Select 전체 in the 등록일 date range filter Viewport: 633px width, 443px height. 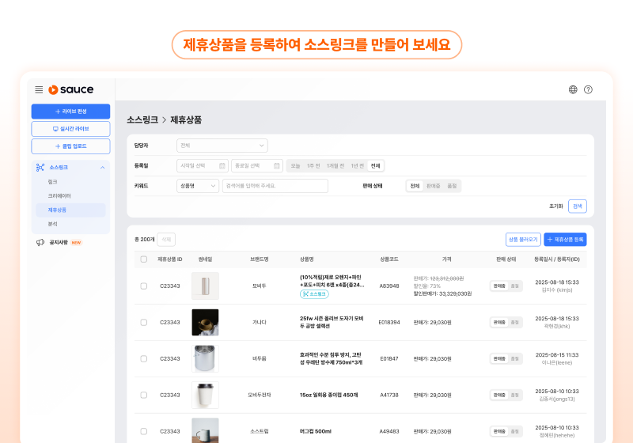click(375, 166)
